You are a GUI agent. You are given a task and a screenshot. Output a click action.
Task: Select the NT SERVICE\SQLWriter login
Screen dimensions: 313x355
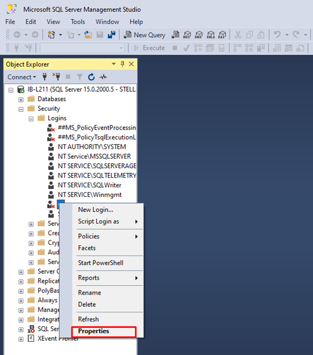(89, 185)
